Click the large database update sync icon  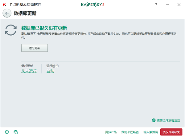coord(11,30)
